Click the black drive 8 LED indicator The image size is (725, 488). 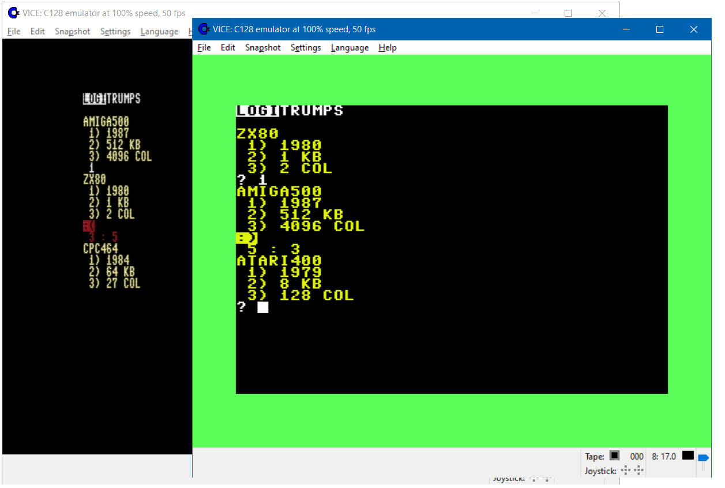click(x=688, y=456)
